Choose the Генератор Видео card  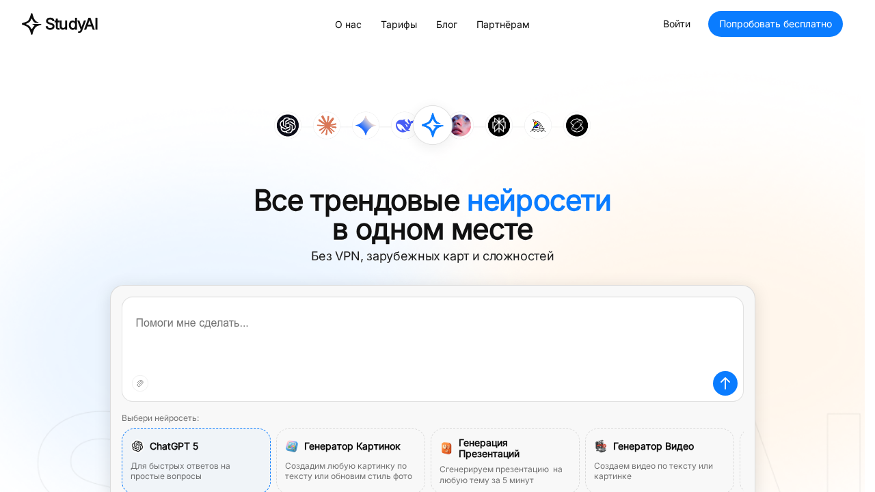(660, 460)
